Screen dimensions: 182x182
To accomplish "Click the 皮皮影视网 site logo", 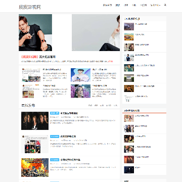I will pos(30,7).
